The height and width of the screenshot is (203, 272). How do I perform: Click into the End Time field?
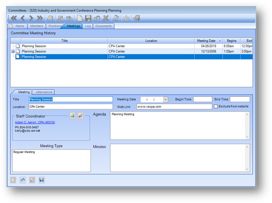pyautogui.click(x=240, y=99)
